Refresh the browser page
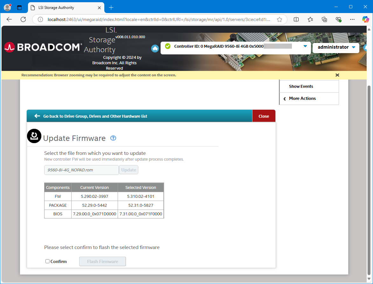Viewport: 373px width, 284px height. (x=23, y=19)
